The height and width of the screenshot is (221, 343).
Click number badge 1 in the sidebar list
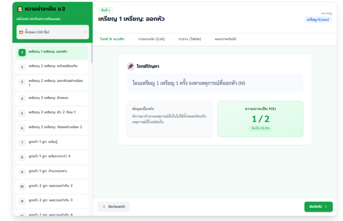point(22,52)
